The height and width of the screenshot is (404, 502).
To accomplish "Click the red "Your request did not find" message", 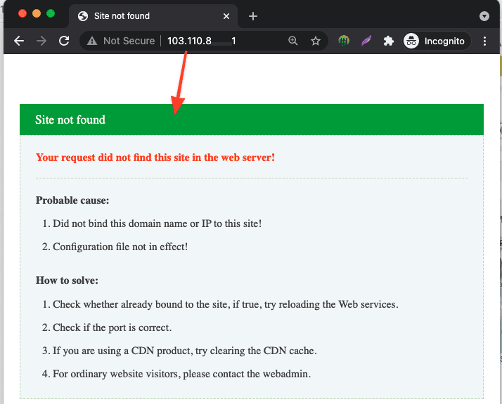I will (155, 157).
